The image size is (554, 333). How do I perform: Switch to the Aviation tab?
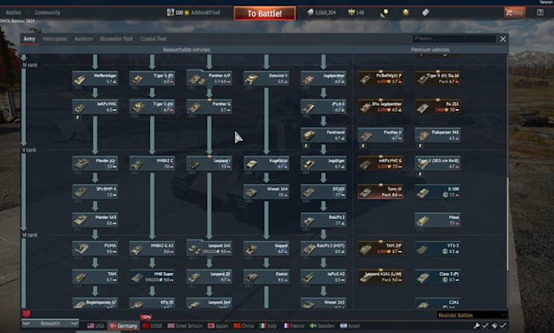tap(83, 39)
